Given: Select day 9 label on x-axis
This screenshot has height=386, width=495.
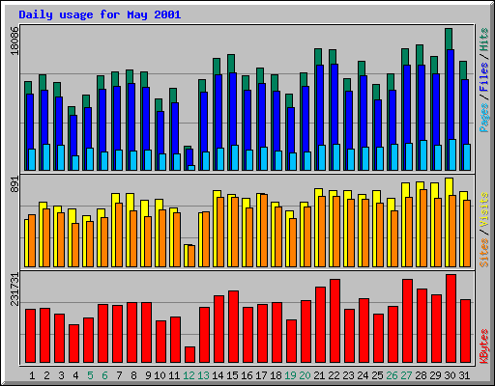Looking at the screenshot, I should (148, 375).
